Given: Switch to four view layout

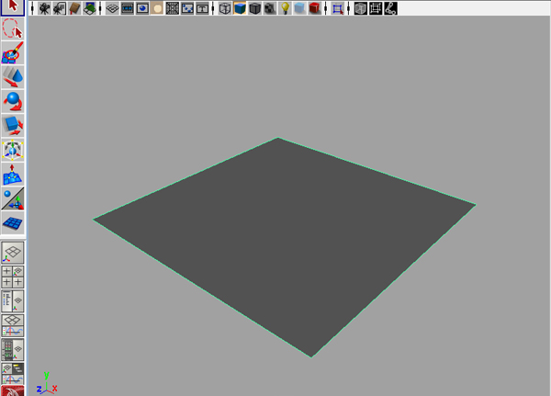Looking at the screenshot, I should pyautogui.click(x=13, y=277).
